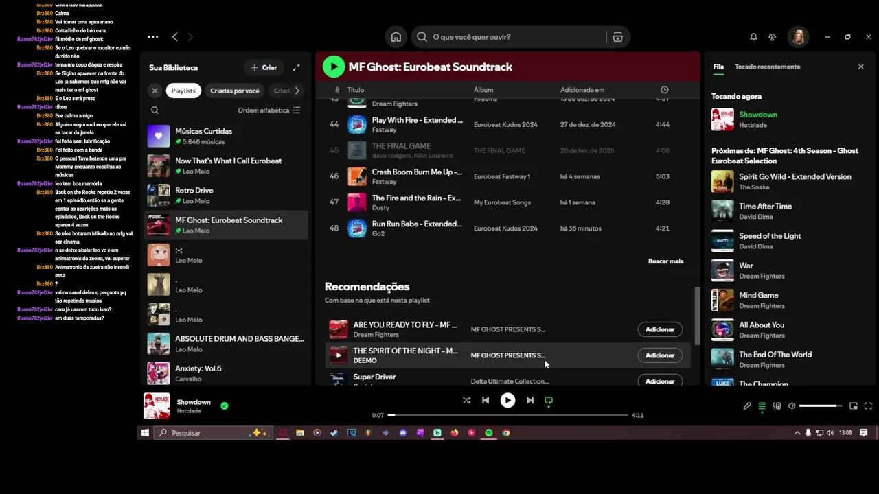This screenshot has height=494, width=879.
Task: Go to Spotify Home
Action: [x=396, y=37]
